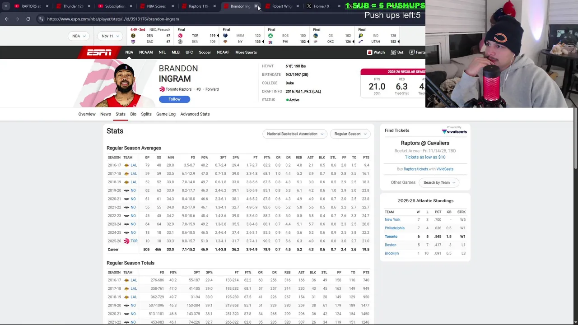Switch to the Overview player tab
The width and height of the screenshot is (578, 325).
click(x=87, y=114)
